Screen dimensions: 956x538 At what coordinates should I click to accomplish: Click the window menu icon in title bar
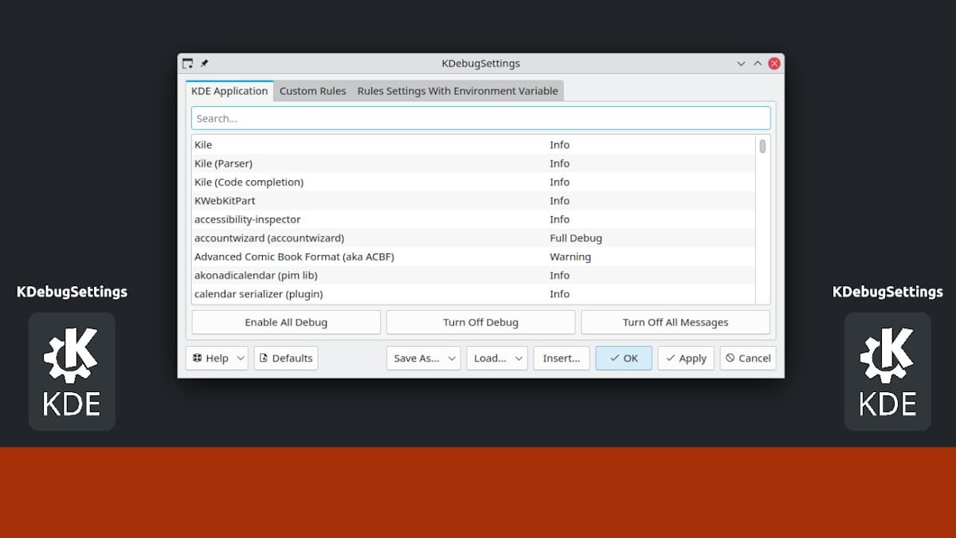click(188, 64)
